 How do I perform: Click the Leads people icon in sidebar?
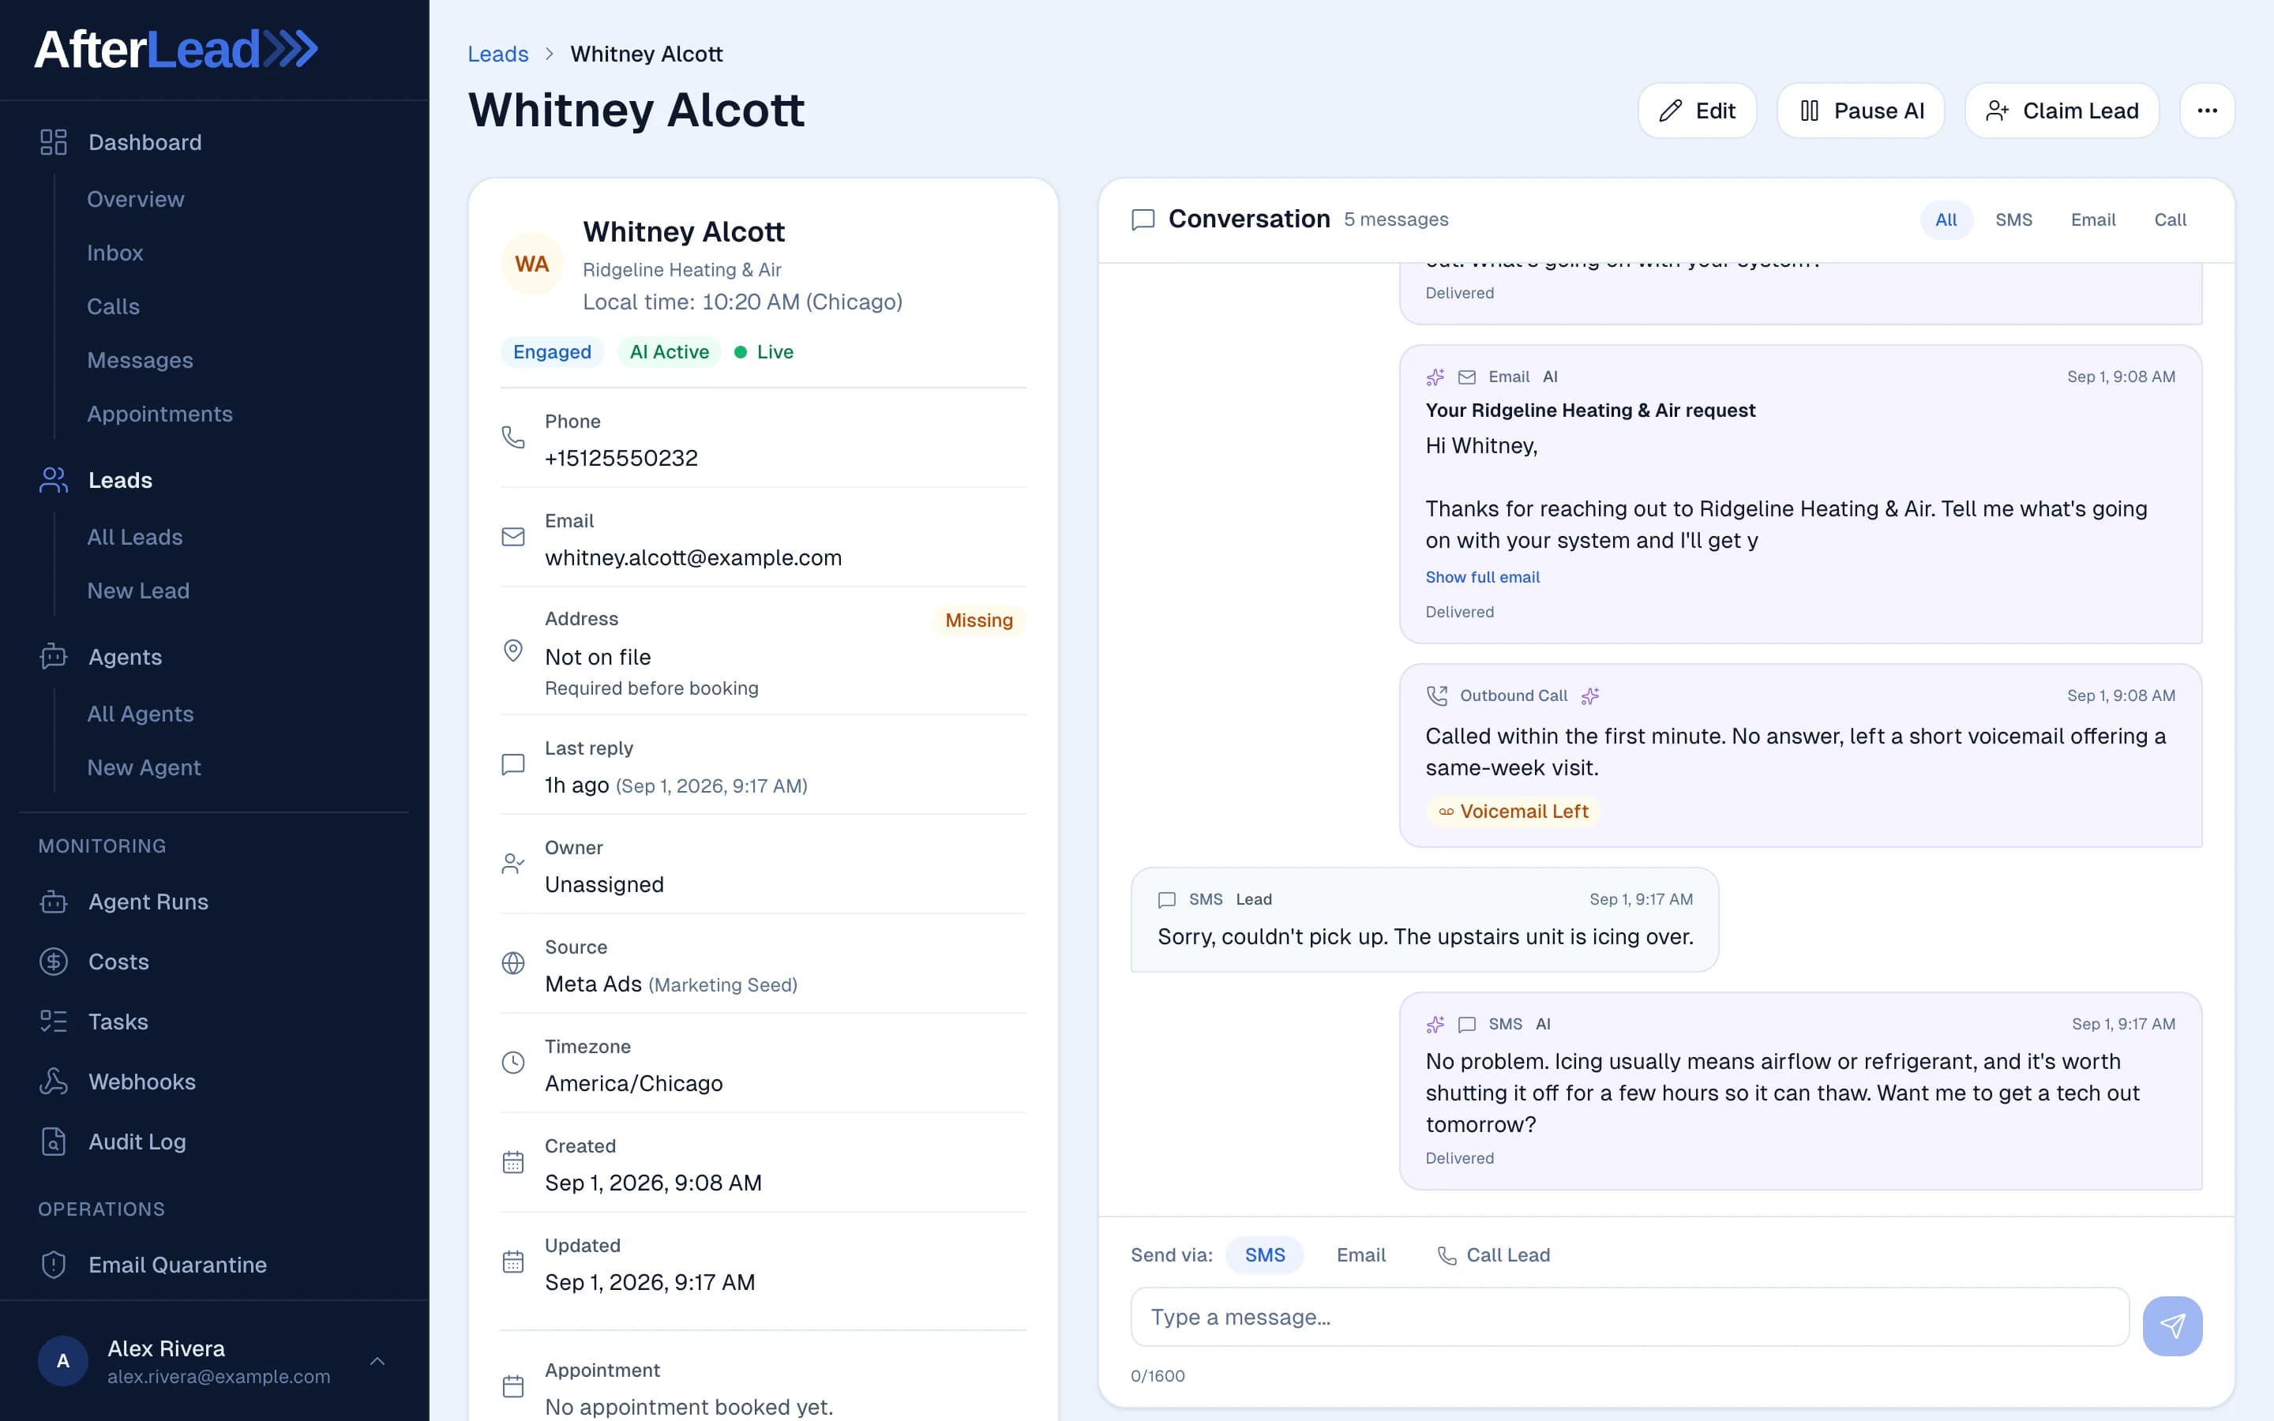tap(54, 479)
